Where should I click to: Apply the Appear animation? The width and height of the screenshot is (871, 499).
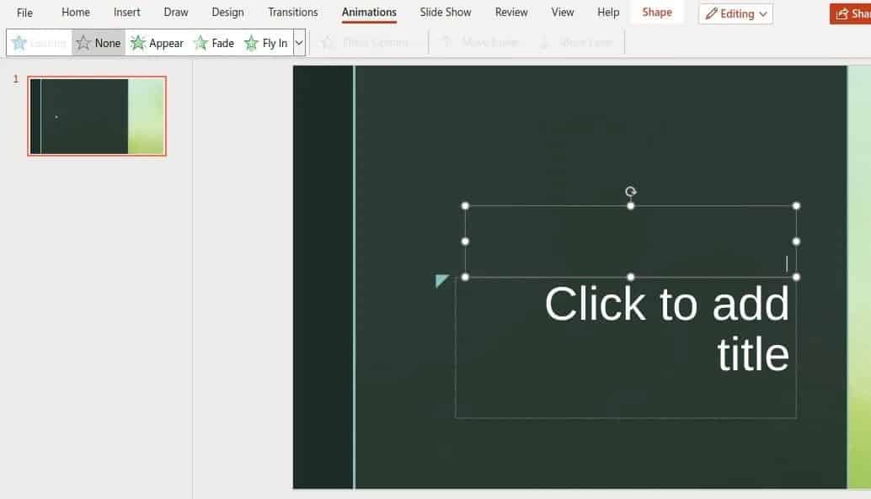pyautogui.click(x=157, y=42)
